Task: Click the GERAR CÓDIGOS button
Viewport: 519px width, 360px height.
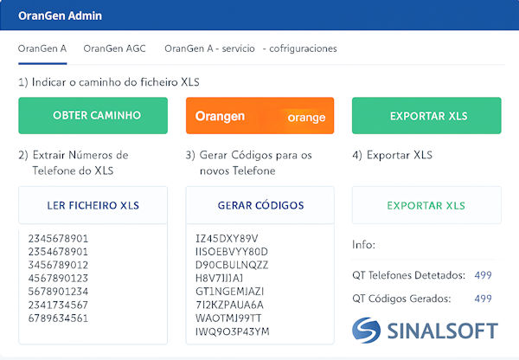Action: pos(260,205)
